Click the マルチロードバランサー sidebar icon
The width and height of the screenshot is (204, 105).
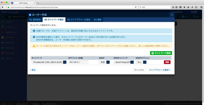click(3, 32)
